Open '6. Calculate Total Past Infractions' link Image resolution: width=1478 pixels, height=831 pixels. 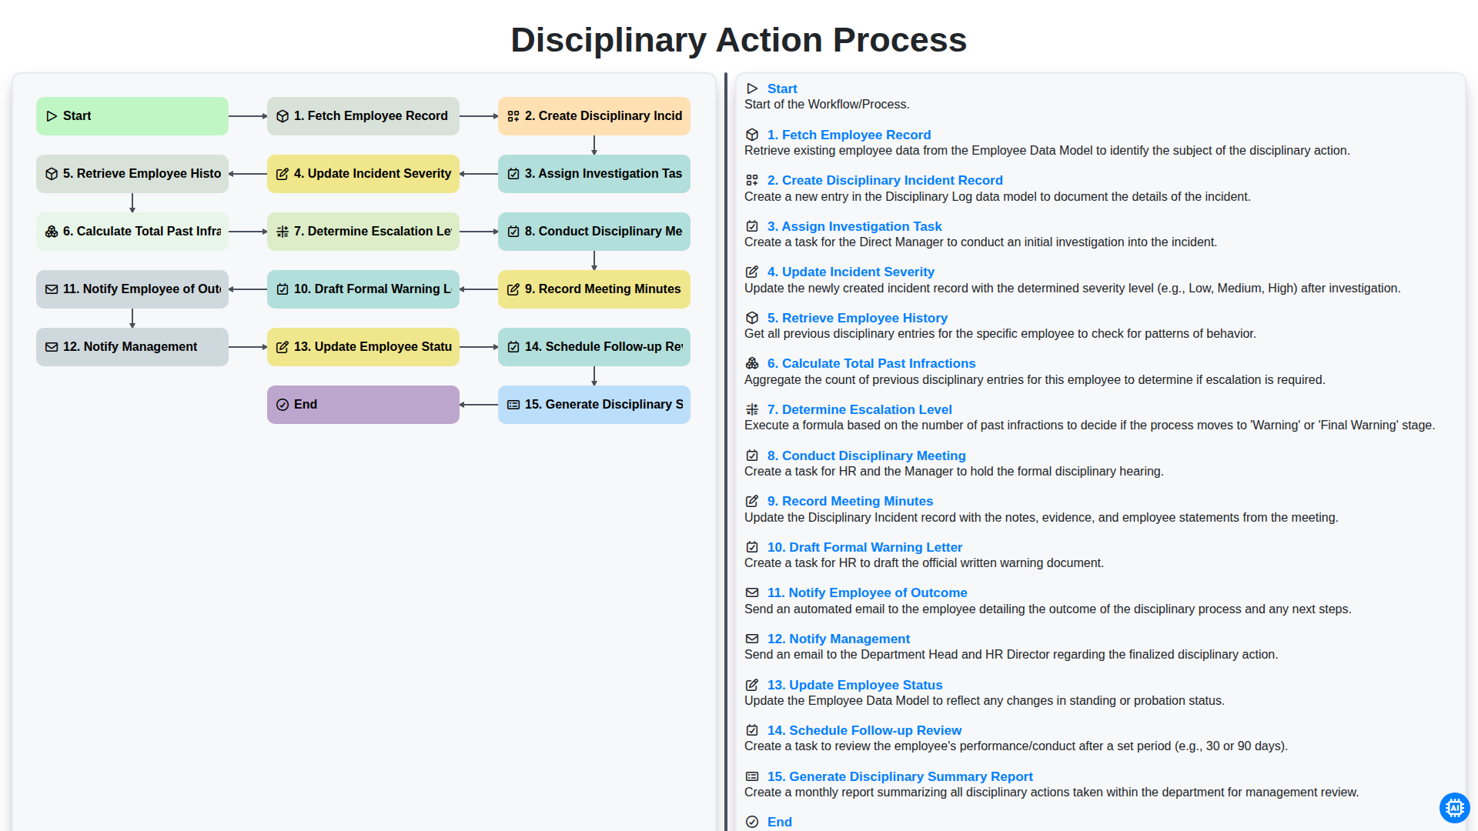tap(871, 363)
